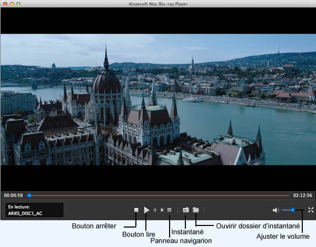Click the ARIES_DISC1_AC now-playing box
This screenshot has height=247, width=316.
tap(34, 210)
